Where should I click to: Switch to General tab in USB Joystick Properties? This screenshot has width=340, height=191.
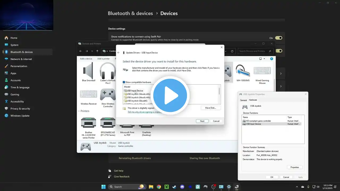[243, 100]
